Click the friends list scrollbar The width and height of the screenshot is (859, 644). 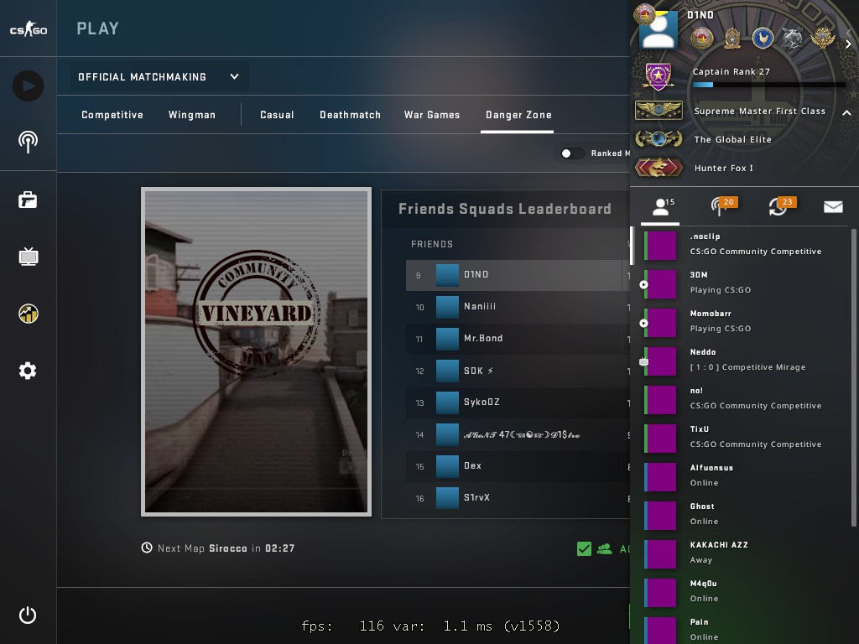[853, 378]
